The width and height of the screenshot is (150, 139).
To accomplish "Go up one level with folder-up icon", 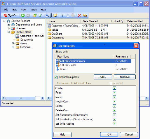I will [x=35, y=15].
